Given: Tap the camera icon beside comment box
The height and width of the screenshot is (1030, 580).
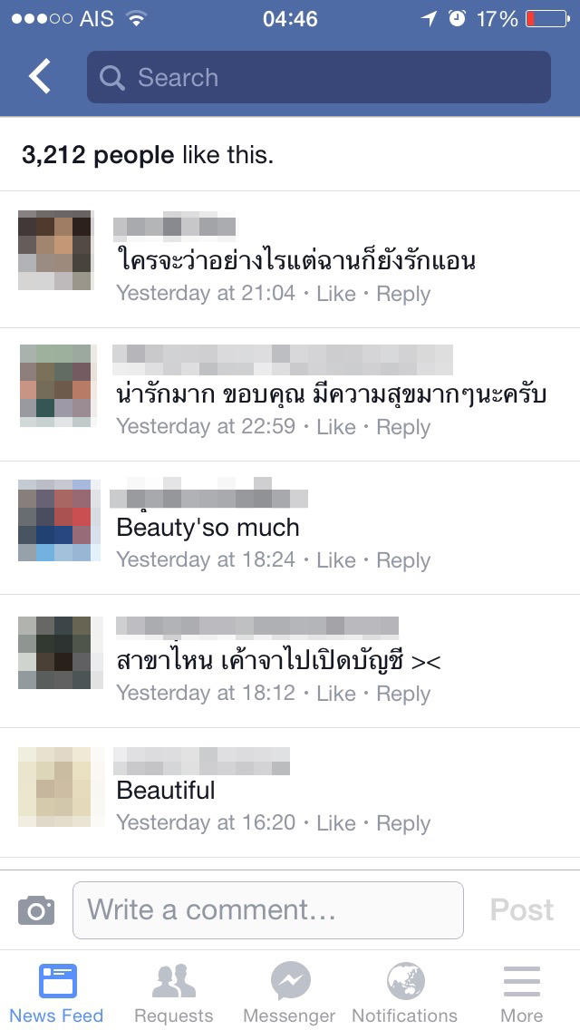Looking at the screenshot, I should [x=36, y=909].
